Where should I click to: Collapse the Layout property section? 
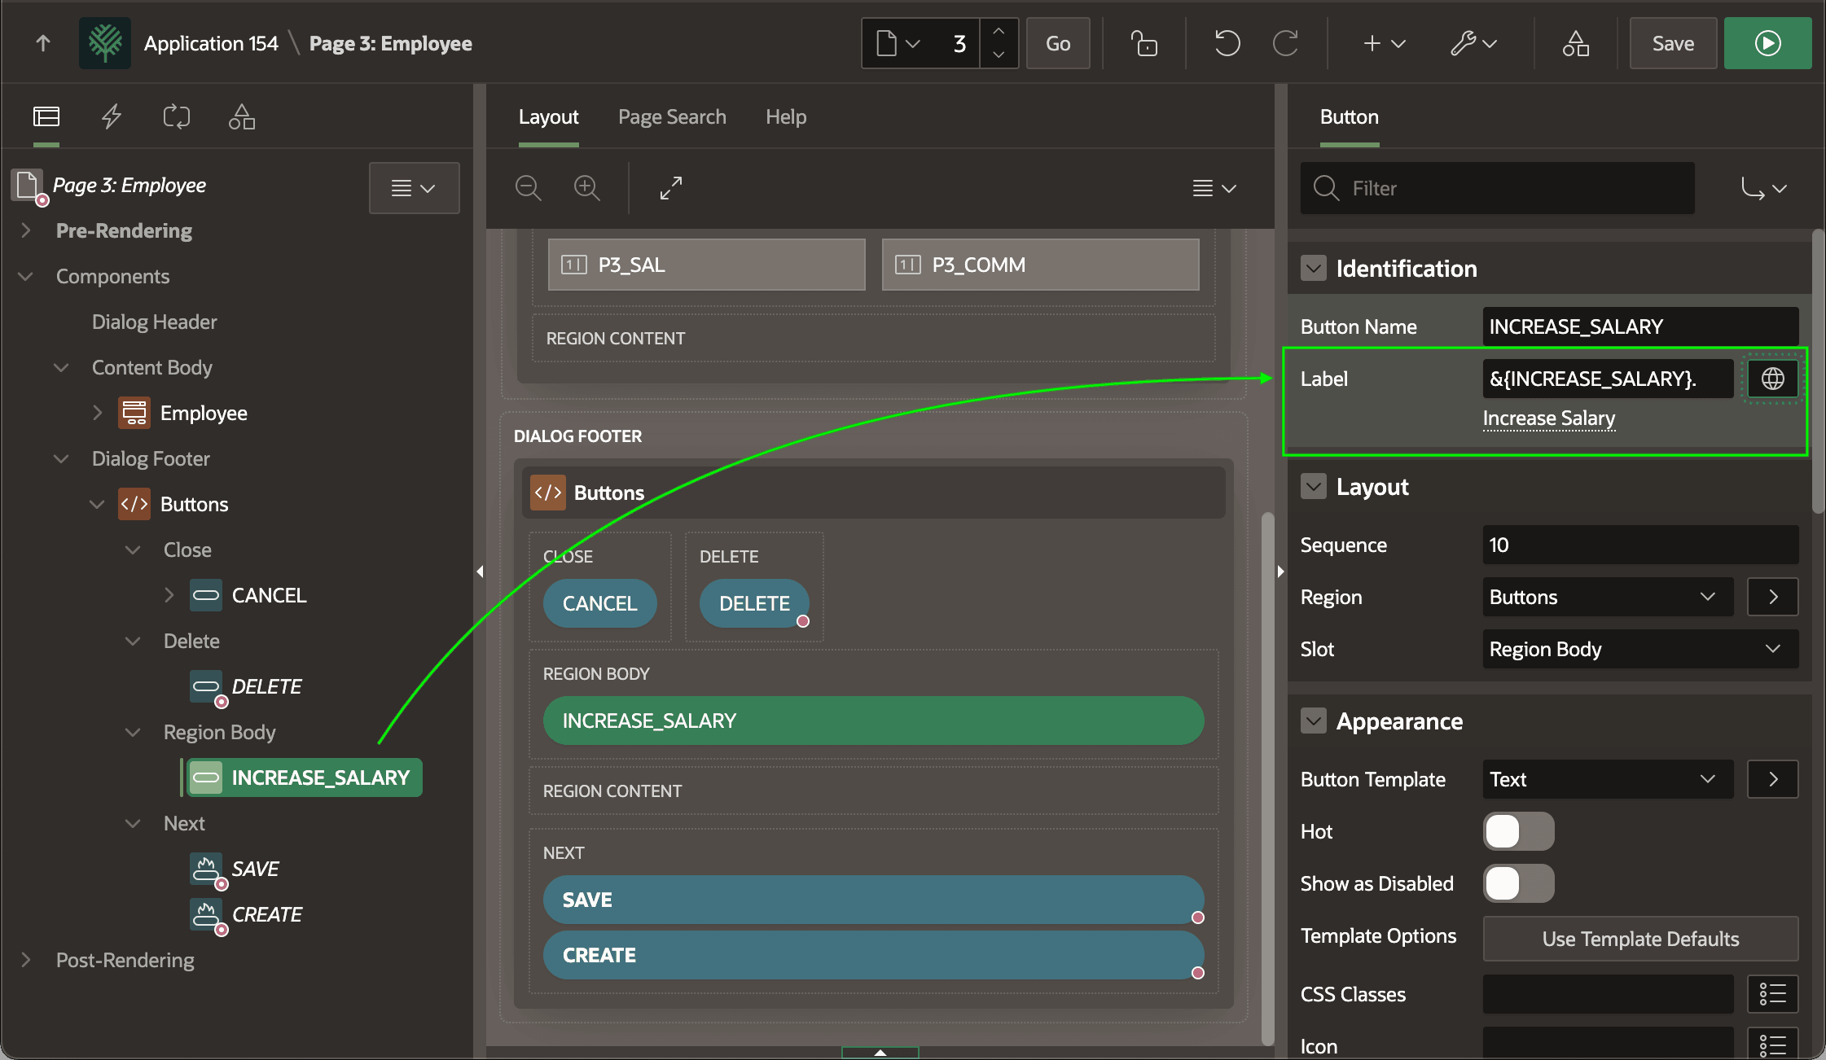click(x=1314, y=486)
